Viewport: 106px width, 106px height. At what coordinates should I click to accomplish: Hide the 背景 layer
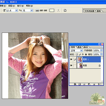click(71, 65)
